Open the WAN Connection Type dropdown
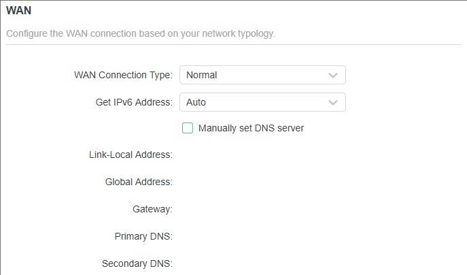 (262, 75)
